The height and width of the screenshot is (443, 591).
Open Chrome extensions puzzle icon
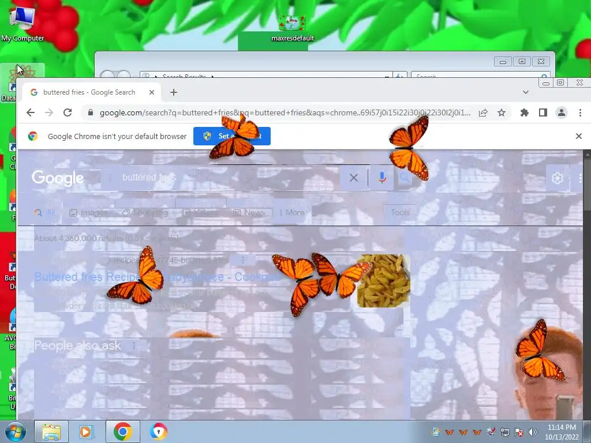(524, 112)
